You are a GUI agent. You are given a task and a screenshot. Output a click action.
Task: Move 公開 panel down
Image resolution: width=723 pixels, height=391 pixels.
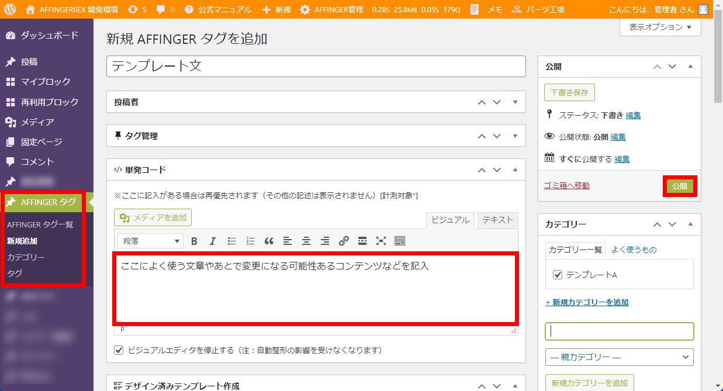point(672,67)
